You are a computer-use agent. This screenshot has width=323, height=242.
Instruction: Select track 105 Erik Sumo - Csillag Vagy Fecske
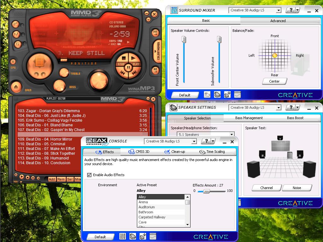(x=82, y=120)
